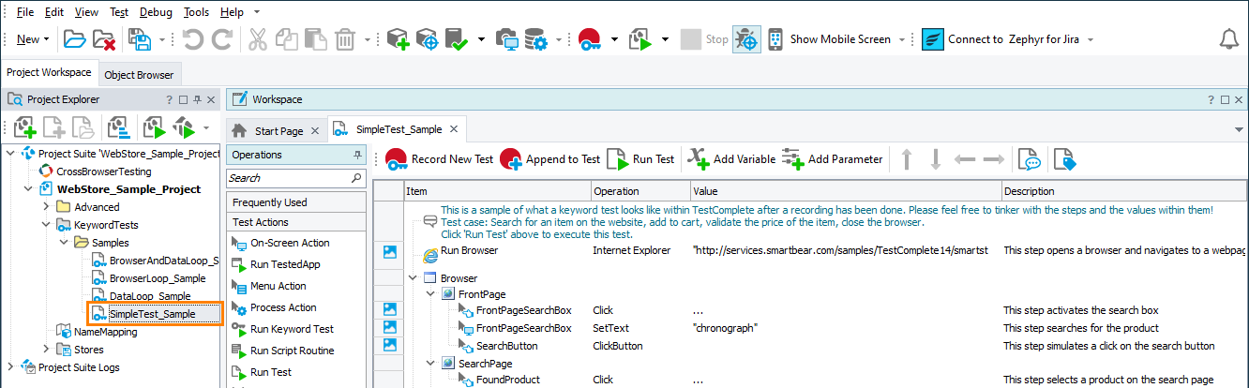The image size is (1249, 388).
Task: Click the Show Mobile Screen label
Action: (x=840, y=39)
